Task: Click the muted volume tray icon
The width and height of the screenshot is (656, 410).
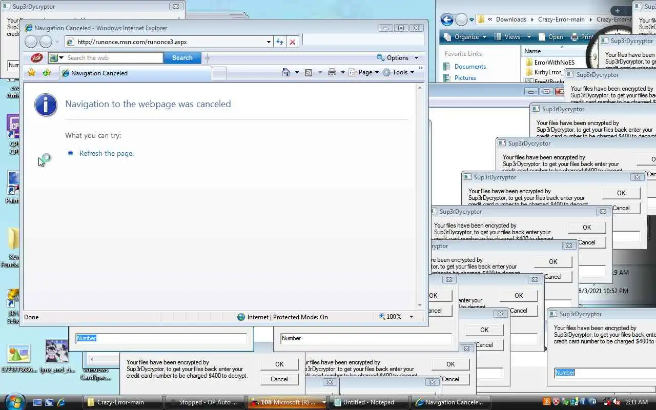Action: click(x=617, y=402)
